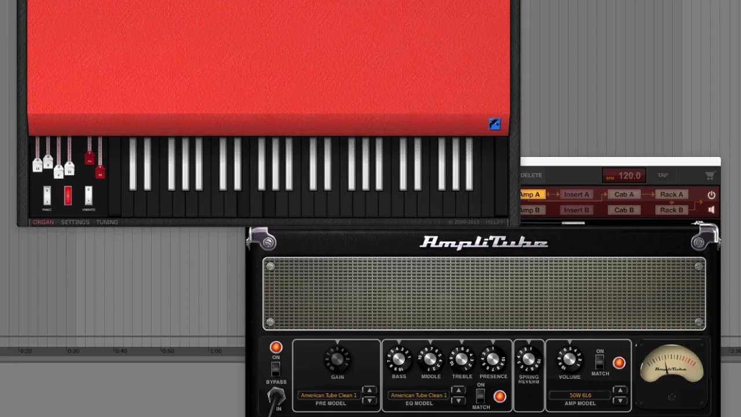Adjust the IV mixture drawbar
Screen dimensions: 741x417
pos(69,169)
